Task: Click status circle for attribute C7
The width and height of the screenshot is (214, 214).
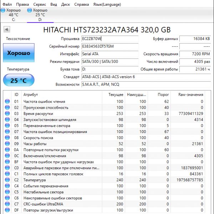Action: click(7, 204)
